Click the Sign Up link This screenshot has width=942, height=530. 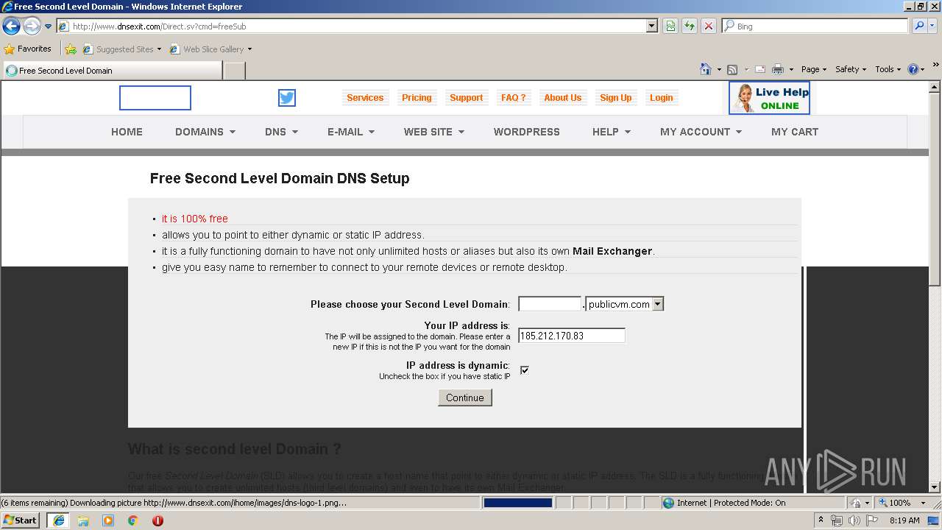(x=616, y=98)
